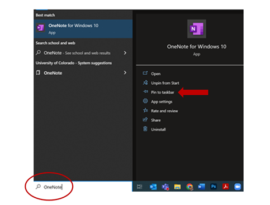Open Adobe Acrobat from the taskbar
270x205 pixels.
(225, 187)
